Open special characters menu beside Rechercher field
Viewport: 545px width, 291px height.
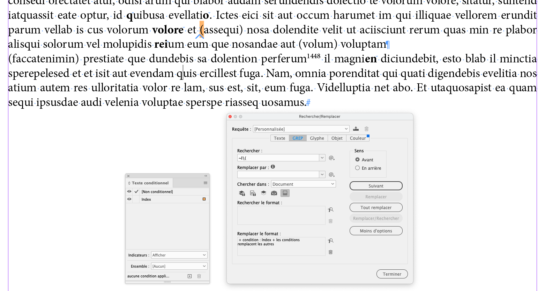(331, 158)
